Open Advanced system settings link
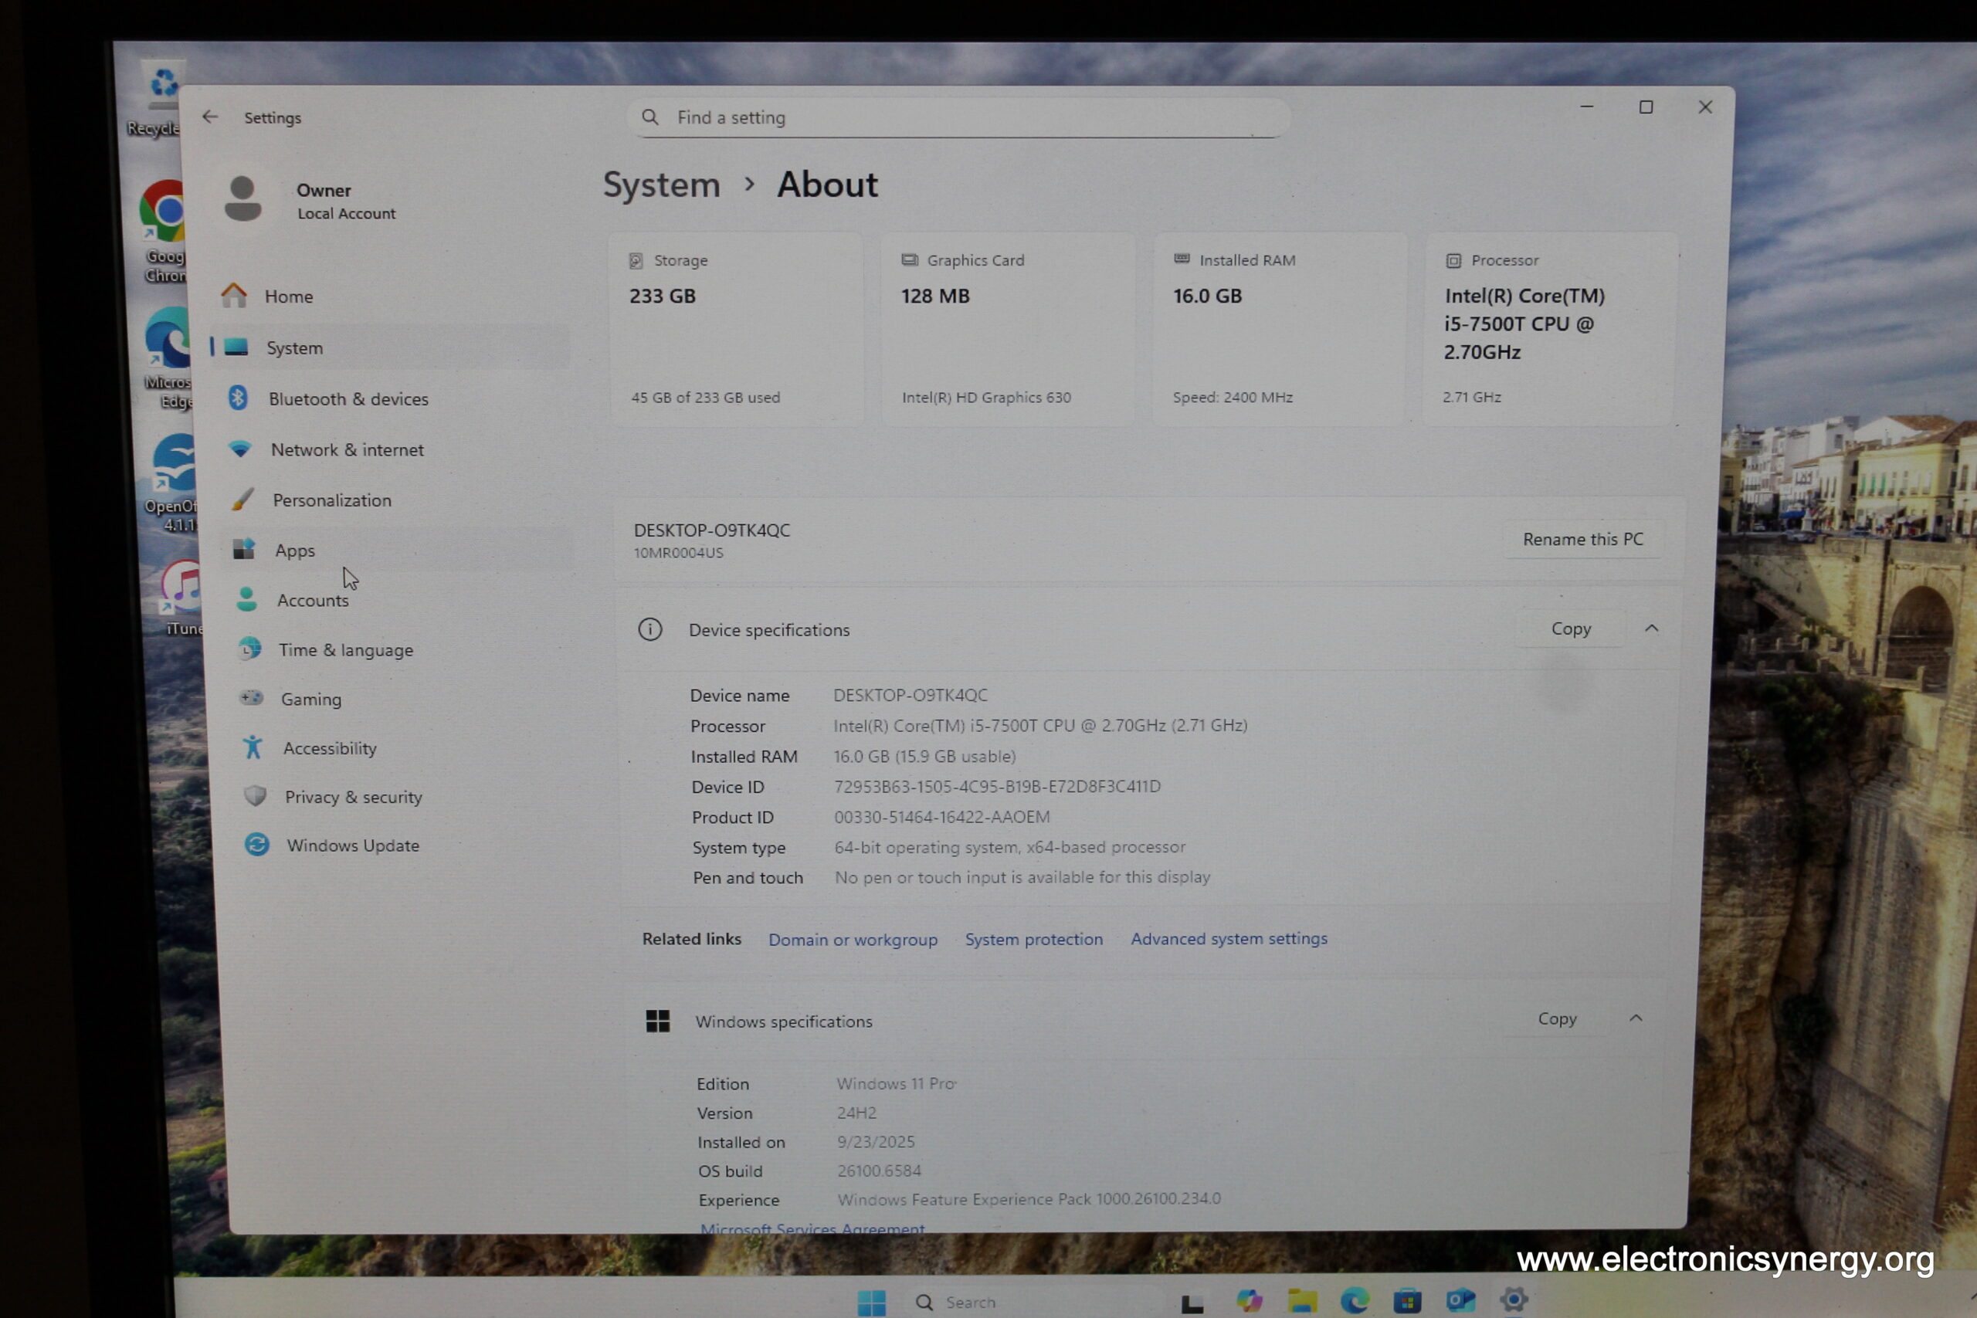 click(1228, 939)
